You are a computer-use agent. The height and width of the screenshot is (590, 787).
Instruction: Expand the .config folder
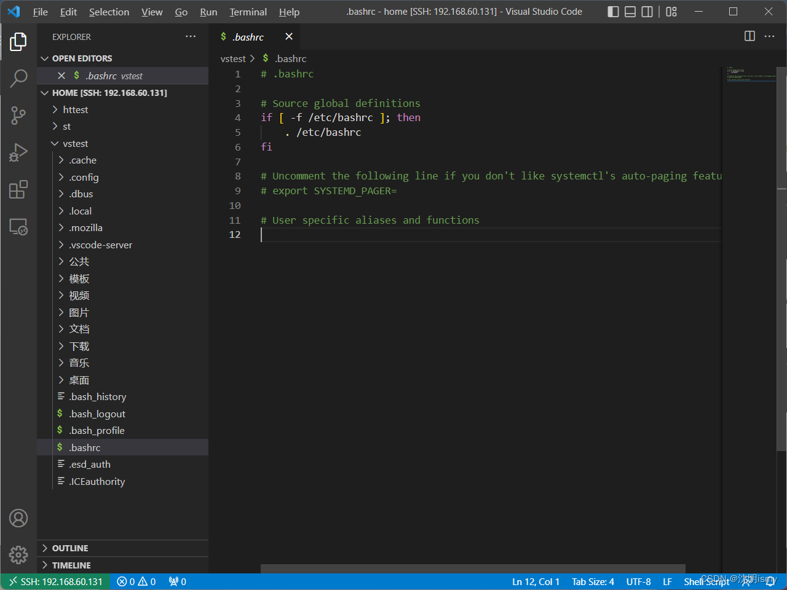coord(122,177)
